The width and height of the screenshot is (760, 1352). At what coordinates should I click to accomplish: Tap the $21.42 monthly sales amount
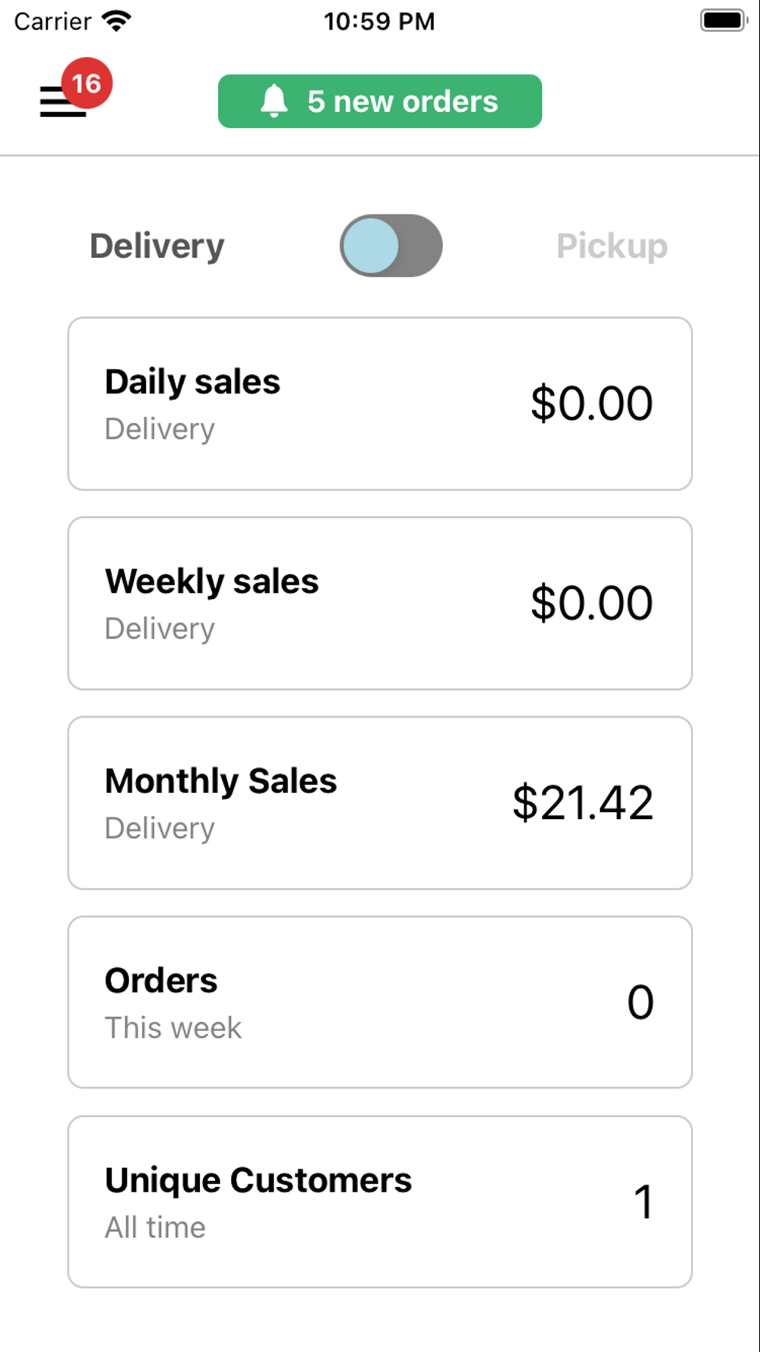click(583, 803)
